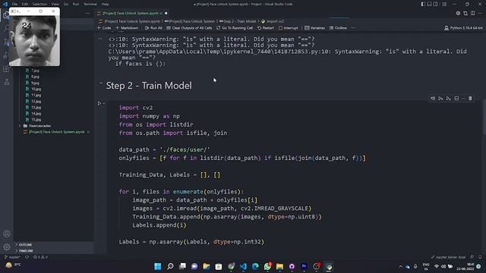
Task: Split editor right icon
Action: (x=472, y=14)
